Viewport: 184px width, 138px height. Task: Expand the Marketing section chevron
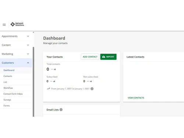(28, 54)
